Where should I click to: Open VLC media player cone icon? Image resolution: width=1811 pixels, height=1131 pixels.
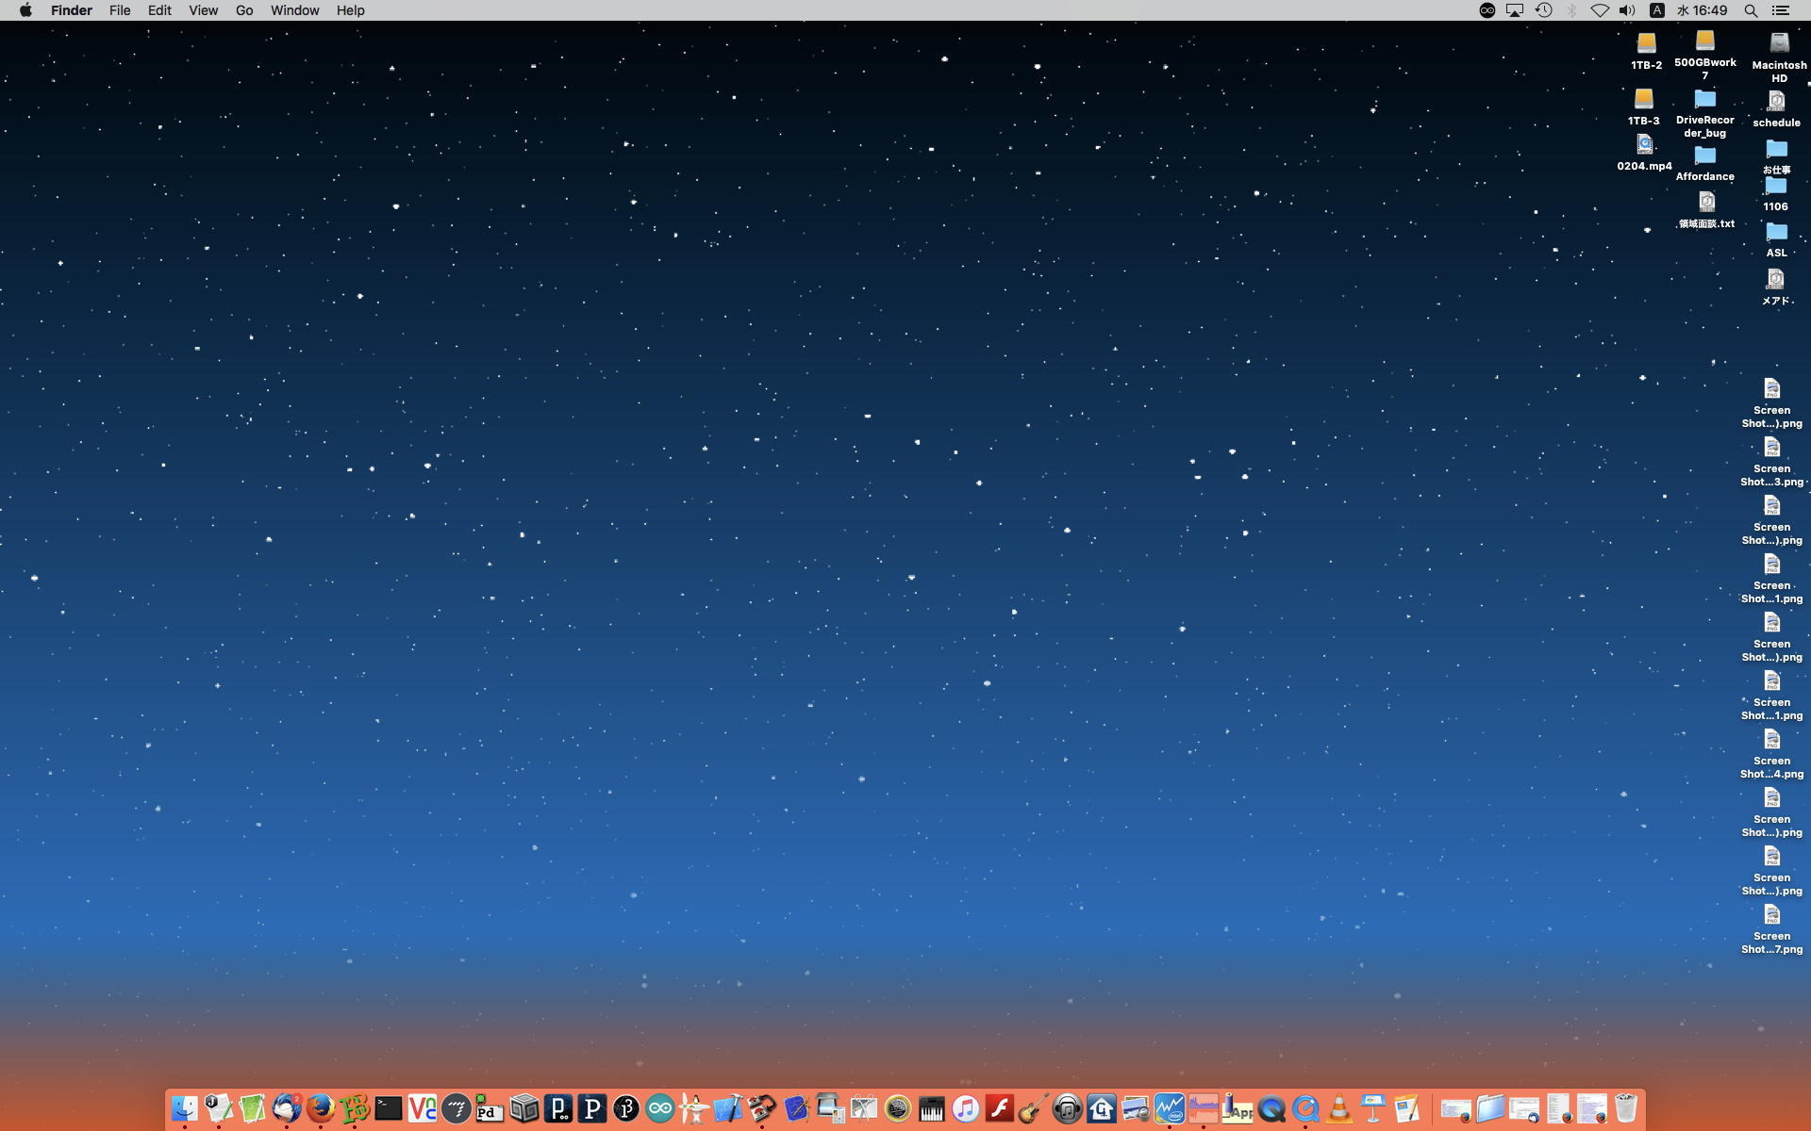coord(1339,1108)
